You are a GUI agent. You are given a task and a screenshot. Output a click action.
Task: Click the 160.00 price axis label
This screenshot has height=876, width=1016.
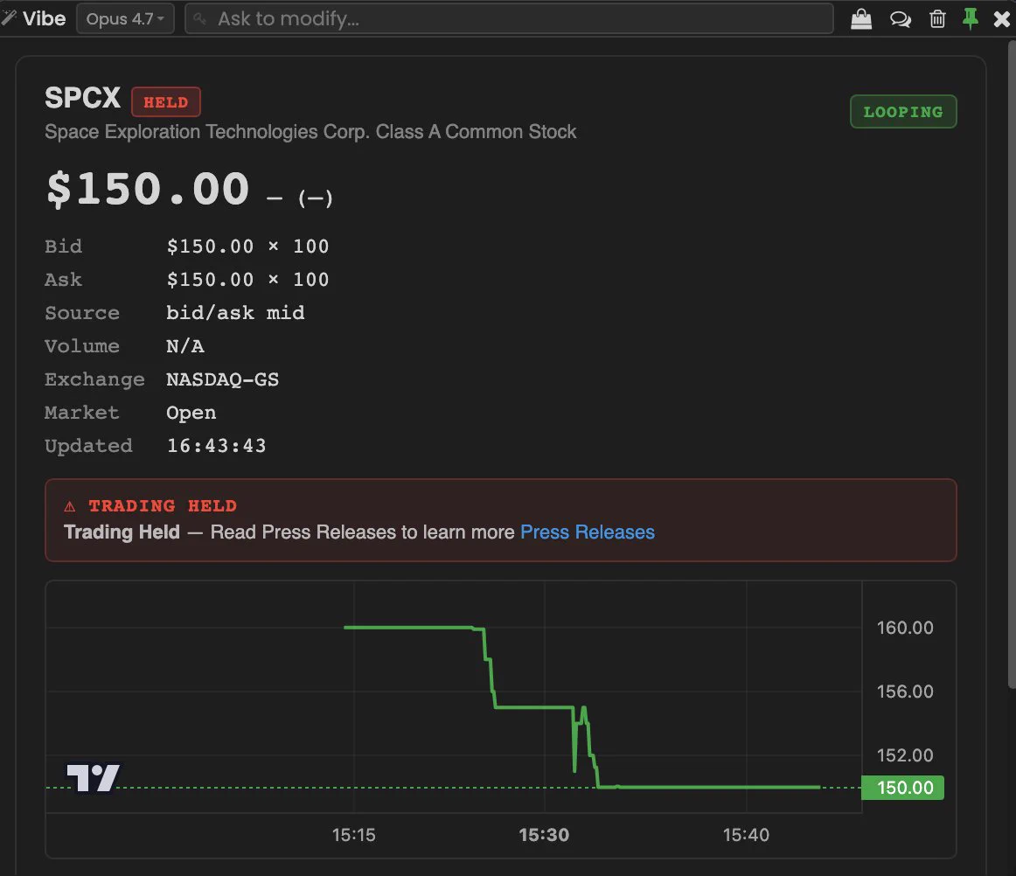pyautogui.click(x=905, y=627)
